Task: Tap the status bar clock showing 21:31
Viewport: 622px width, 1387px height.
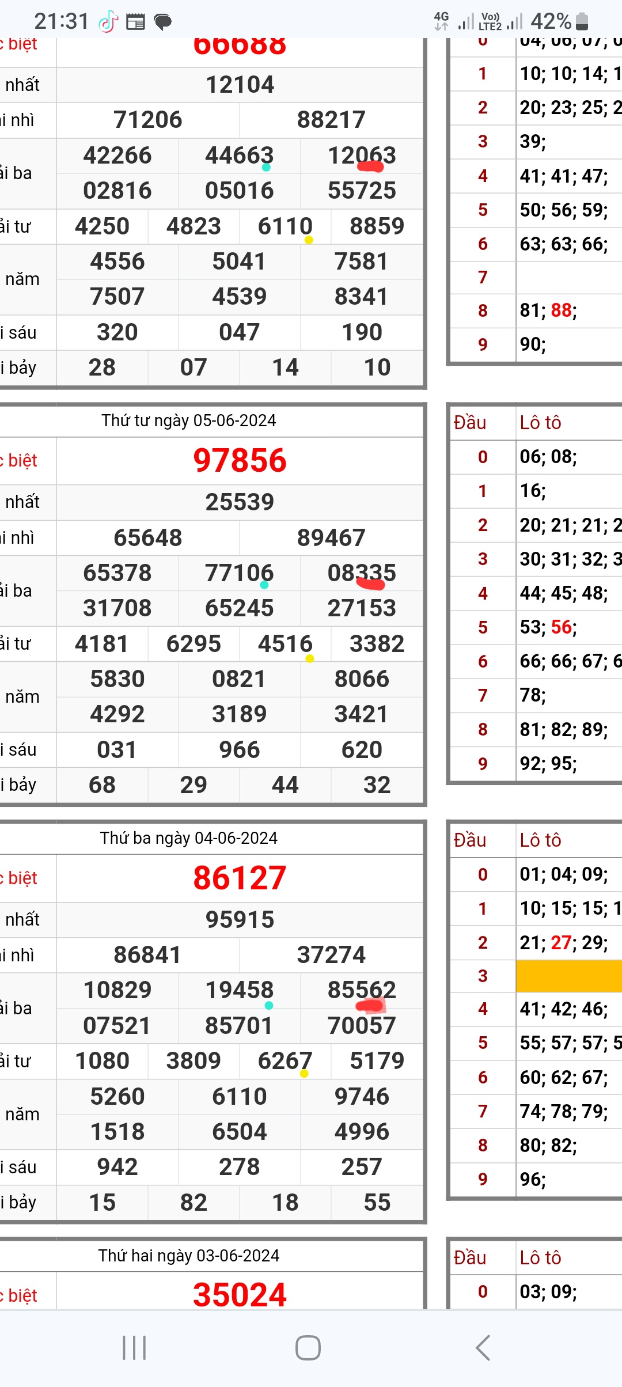Action: tap(61, 21)
